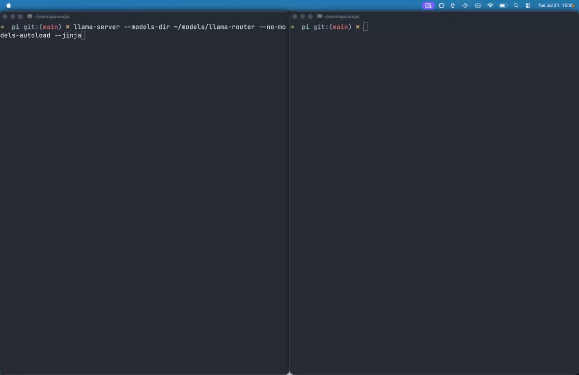The width and height of the screenshot is (579, 375).
Task: Click the yellow ✗ in right terminal prompt
Action: [358, 27]
